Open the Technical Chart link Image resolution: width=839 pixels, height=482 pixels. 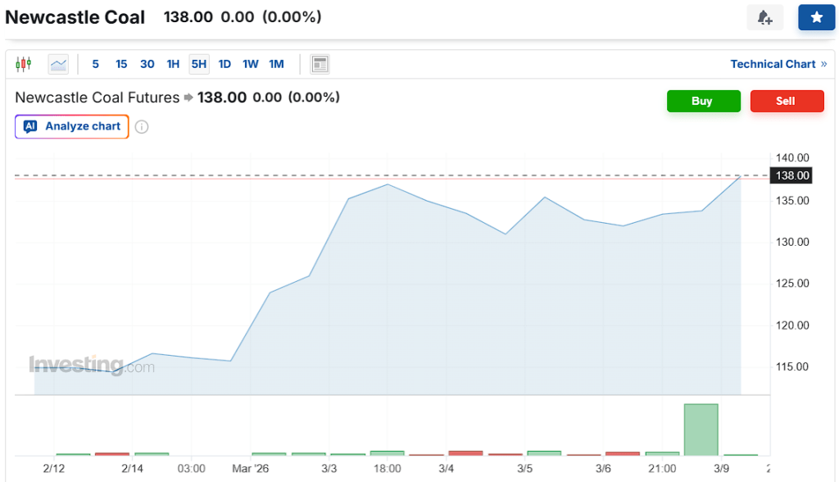(x=773, y=64)
